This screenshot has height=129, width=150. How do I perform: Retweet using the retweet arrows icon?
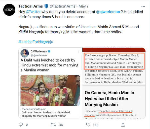(53, 125)
